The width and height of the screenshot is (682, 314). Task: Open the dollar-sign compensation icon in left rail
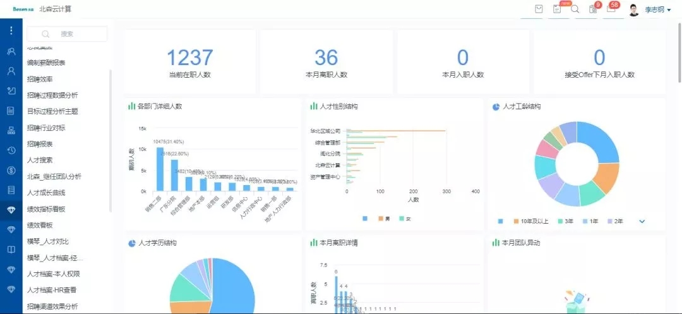coord(11,170)
